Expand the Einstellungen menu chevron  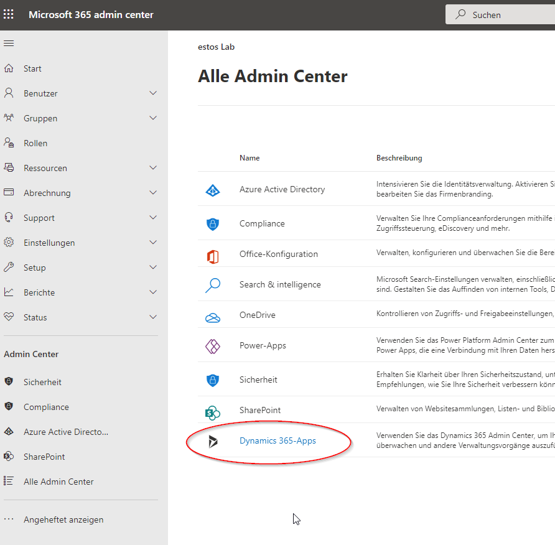point(153,243)
